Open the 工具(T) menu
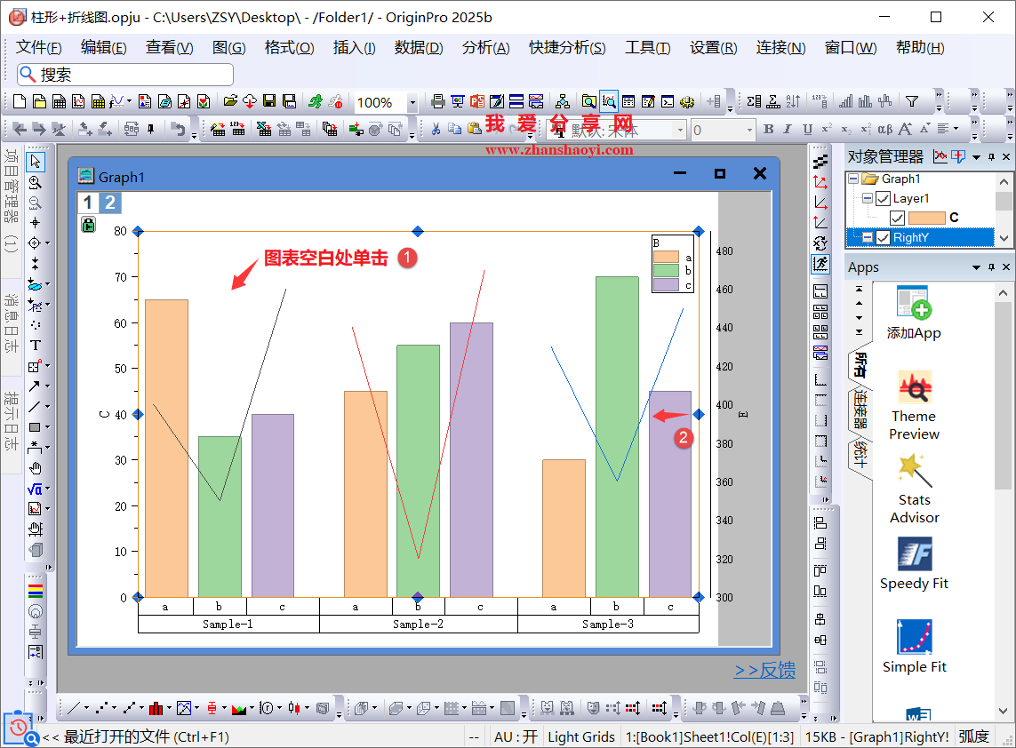The image size is (1016, 748). [x=648, y=48]
